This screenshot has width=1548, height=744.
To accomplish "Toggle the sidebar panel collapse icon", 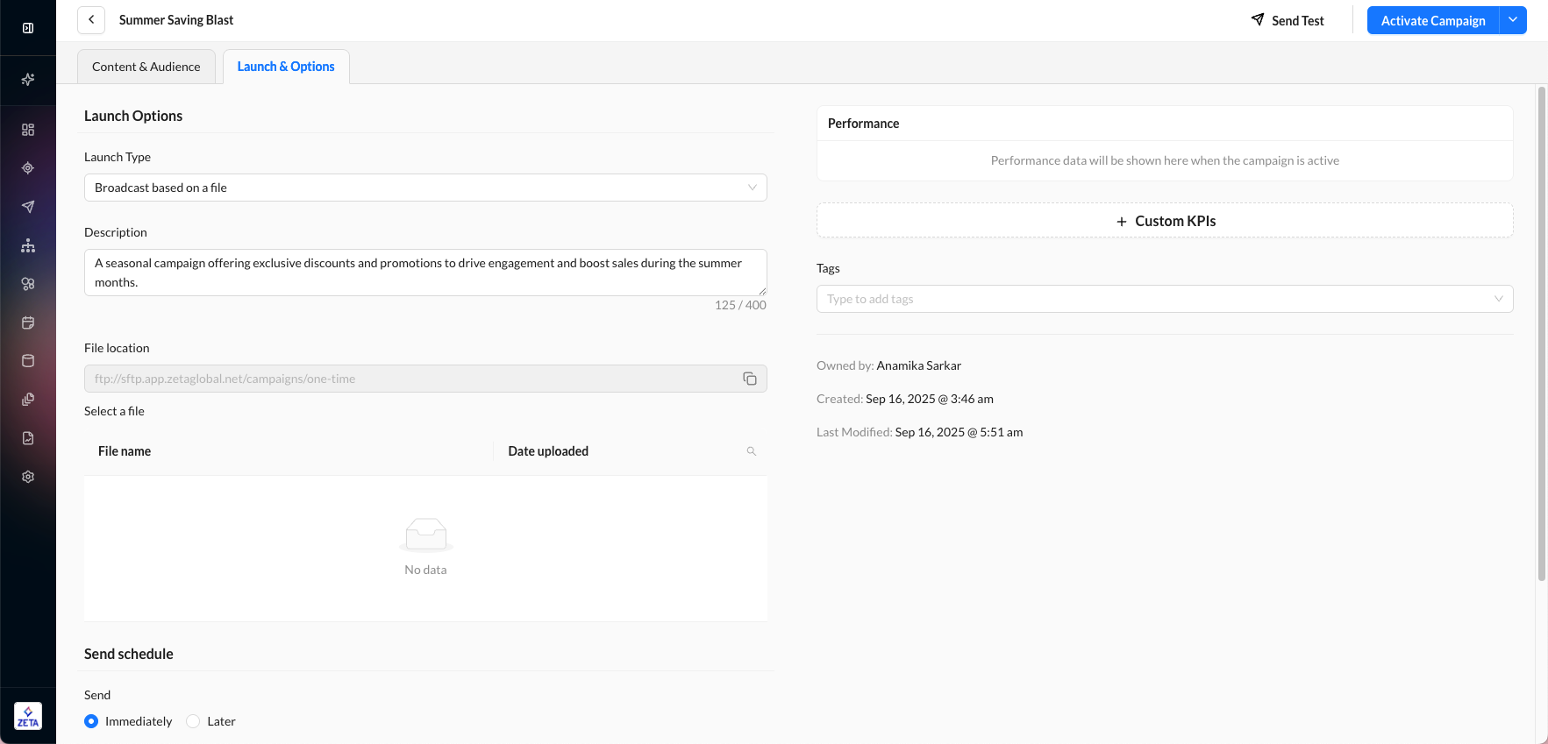I will tap(28, 28).
